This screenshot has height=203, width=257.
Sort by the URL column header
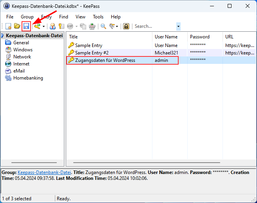click(239, 37)
